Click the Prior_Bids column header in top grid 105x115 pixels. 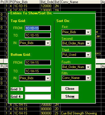(27, 2)
